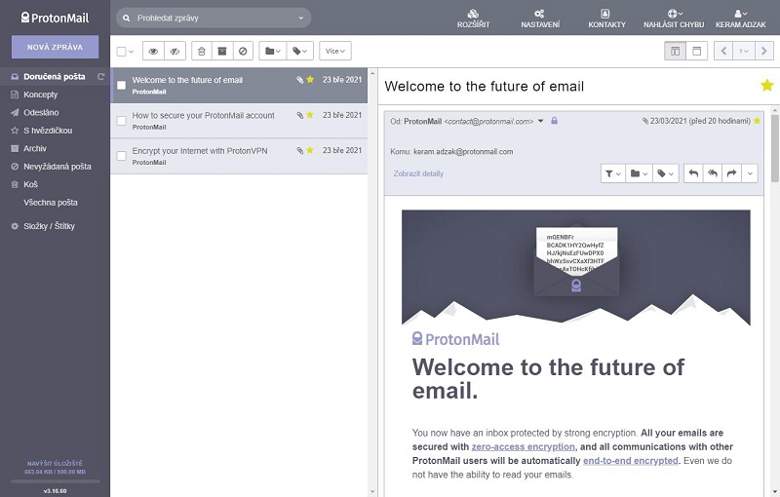The width and height of the screenshot is (780, 497).
Task: Open the page number dropdown
Action: (x=744, y=51)
